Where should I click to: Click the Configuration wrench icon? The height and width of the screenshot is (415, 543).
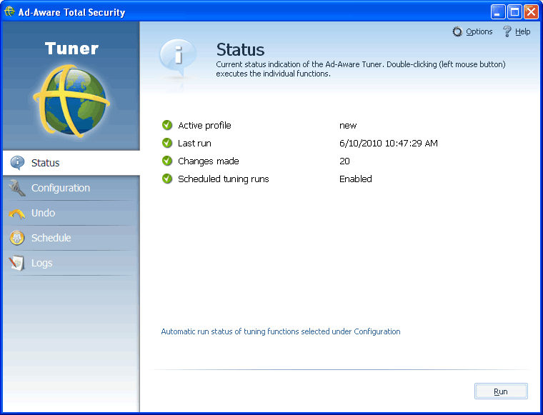coord(17,188)
